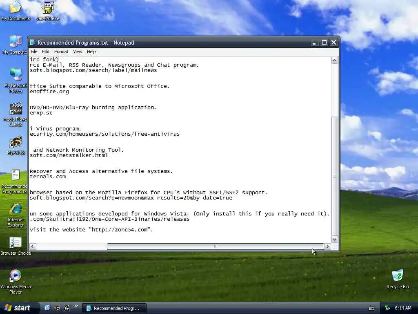Click the line "DVD/HD-DVD/Blu-ray burning application."
Viewport: 418px width, 314px height.
coord(93,108)
